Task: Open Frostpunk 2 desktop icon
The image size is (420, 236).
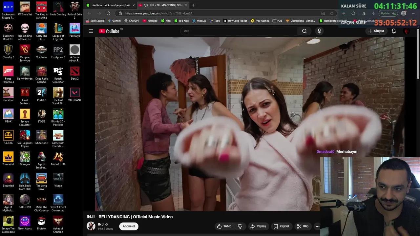Action: pyautogui.click(x=58, y=51)
